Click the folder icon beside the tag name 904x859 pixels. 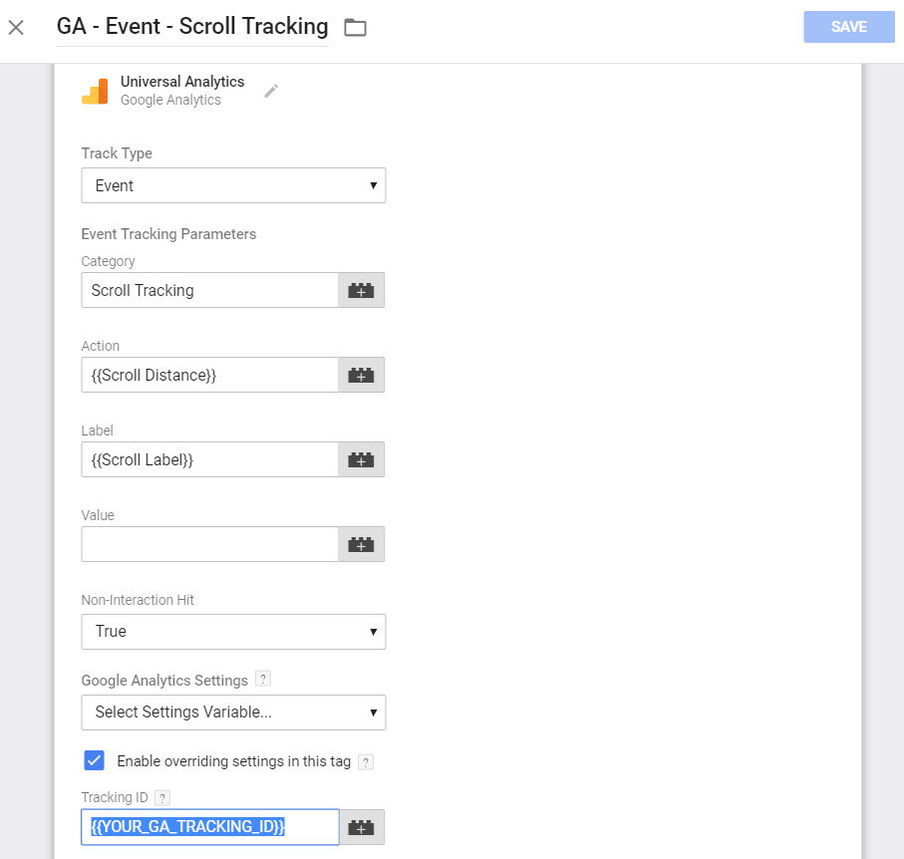[x=355, y=28]
